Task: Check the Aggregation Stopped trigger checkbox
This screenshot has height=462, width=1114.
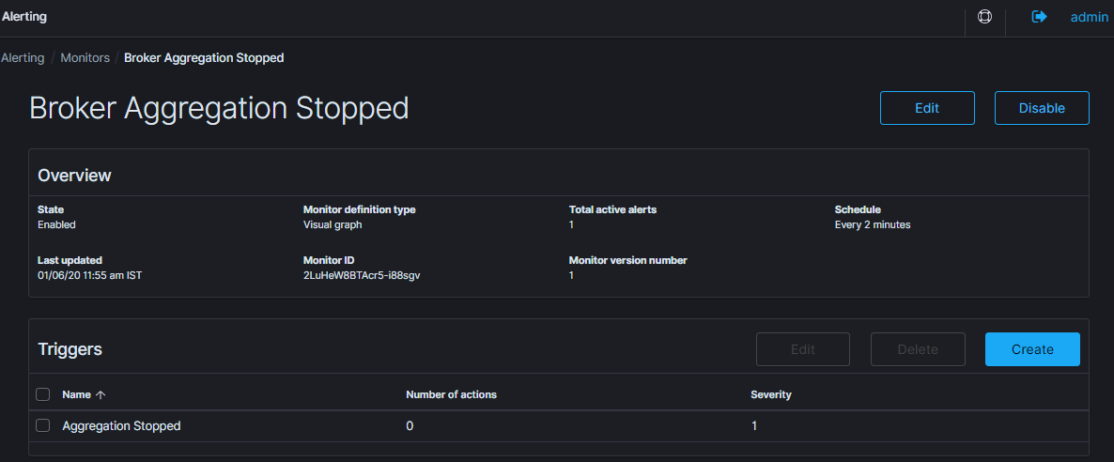Action: pyautogui.click(x=42, y=425)
